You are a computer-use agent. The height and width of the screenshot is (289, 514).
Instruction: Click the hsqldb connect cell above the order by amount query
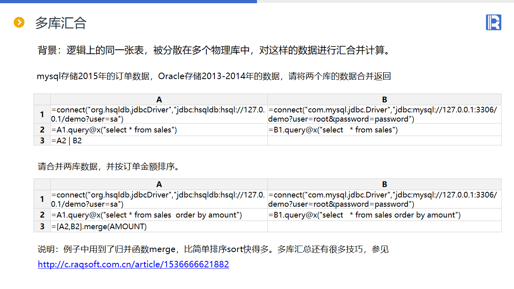[159, 199]
